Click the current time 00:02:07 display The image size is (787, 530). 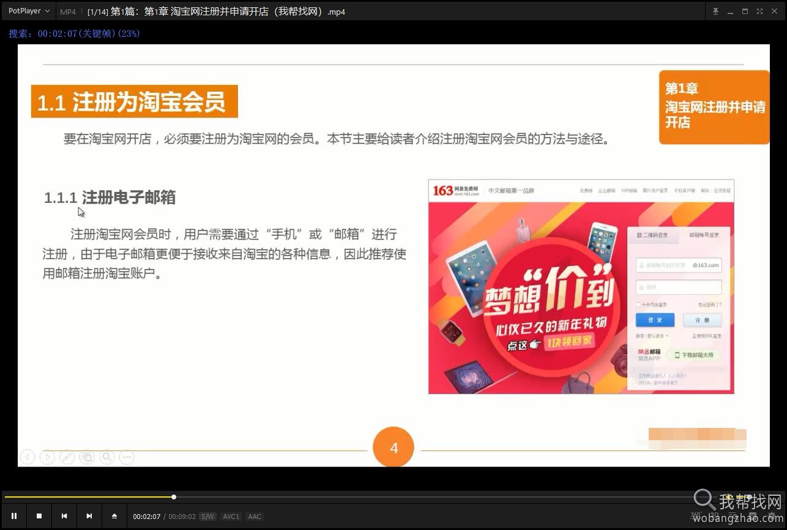tap(147, 517)
